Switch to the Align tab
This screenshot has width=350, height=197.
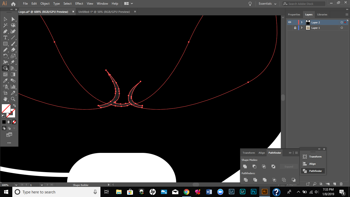coord(262,153)
